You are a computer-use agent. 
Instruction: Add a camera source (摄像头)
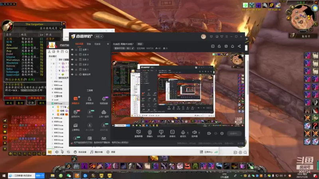150,134
